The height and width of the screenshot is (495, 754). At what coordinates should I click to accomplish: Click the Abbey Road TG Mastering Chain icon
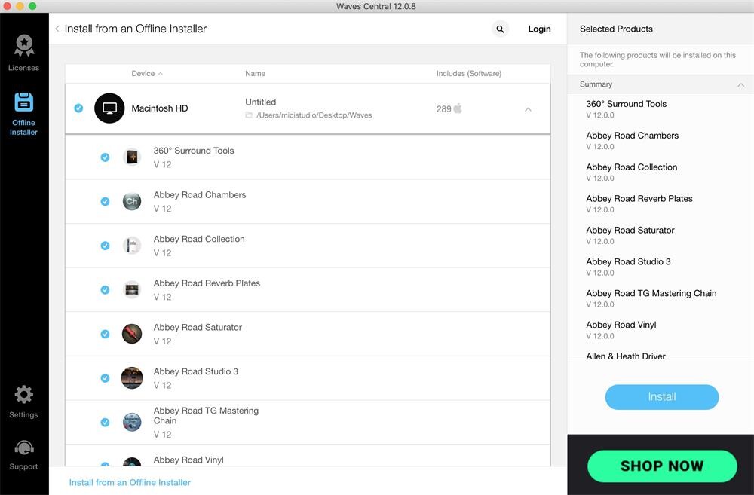point(132,423)
